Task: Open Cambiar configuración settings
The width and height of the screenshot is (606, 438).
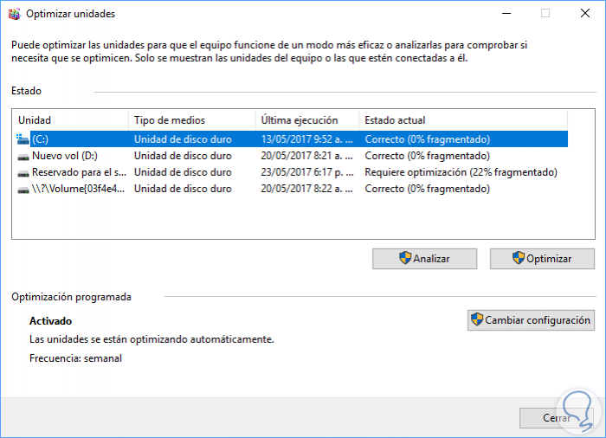Action: [x=531, y=320]
